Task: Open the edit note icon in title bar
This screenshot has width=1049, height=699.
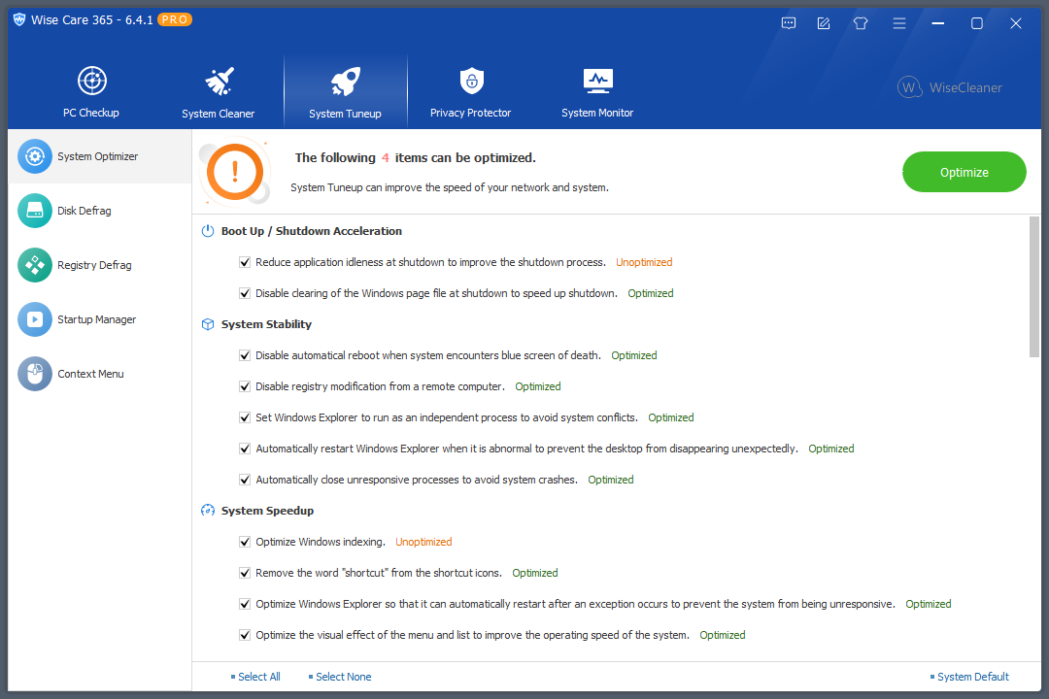Action: [824, 23]
